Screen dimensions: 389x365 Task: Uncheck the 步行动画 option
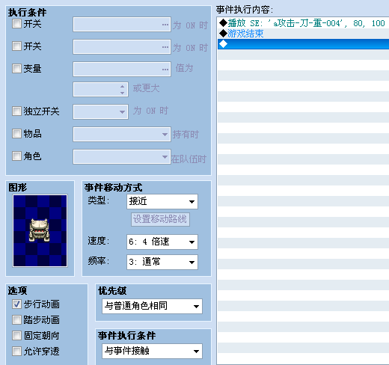click(x=16, y=304)
